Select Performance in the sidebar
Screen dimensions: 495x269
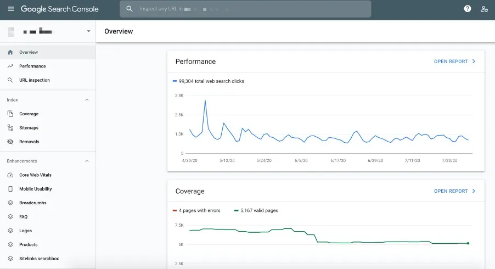pos(32,66)
